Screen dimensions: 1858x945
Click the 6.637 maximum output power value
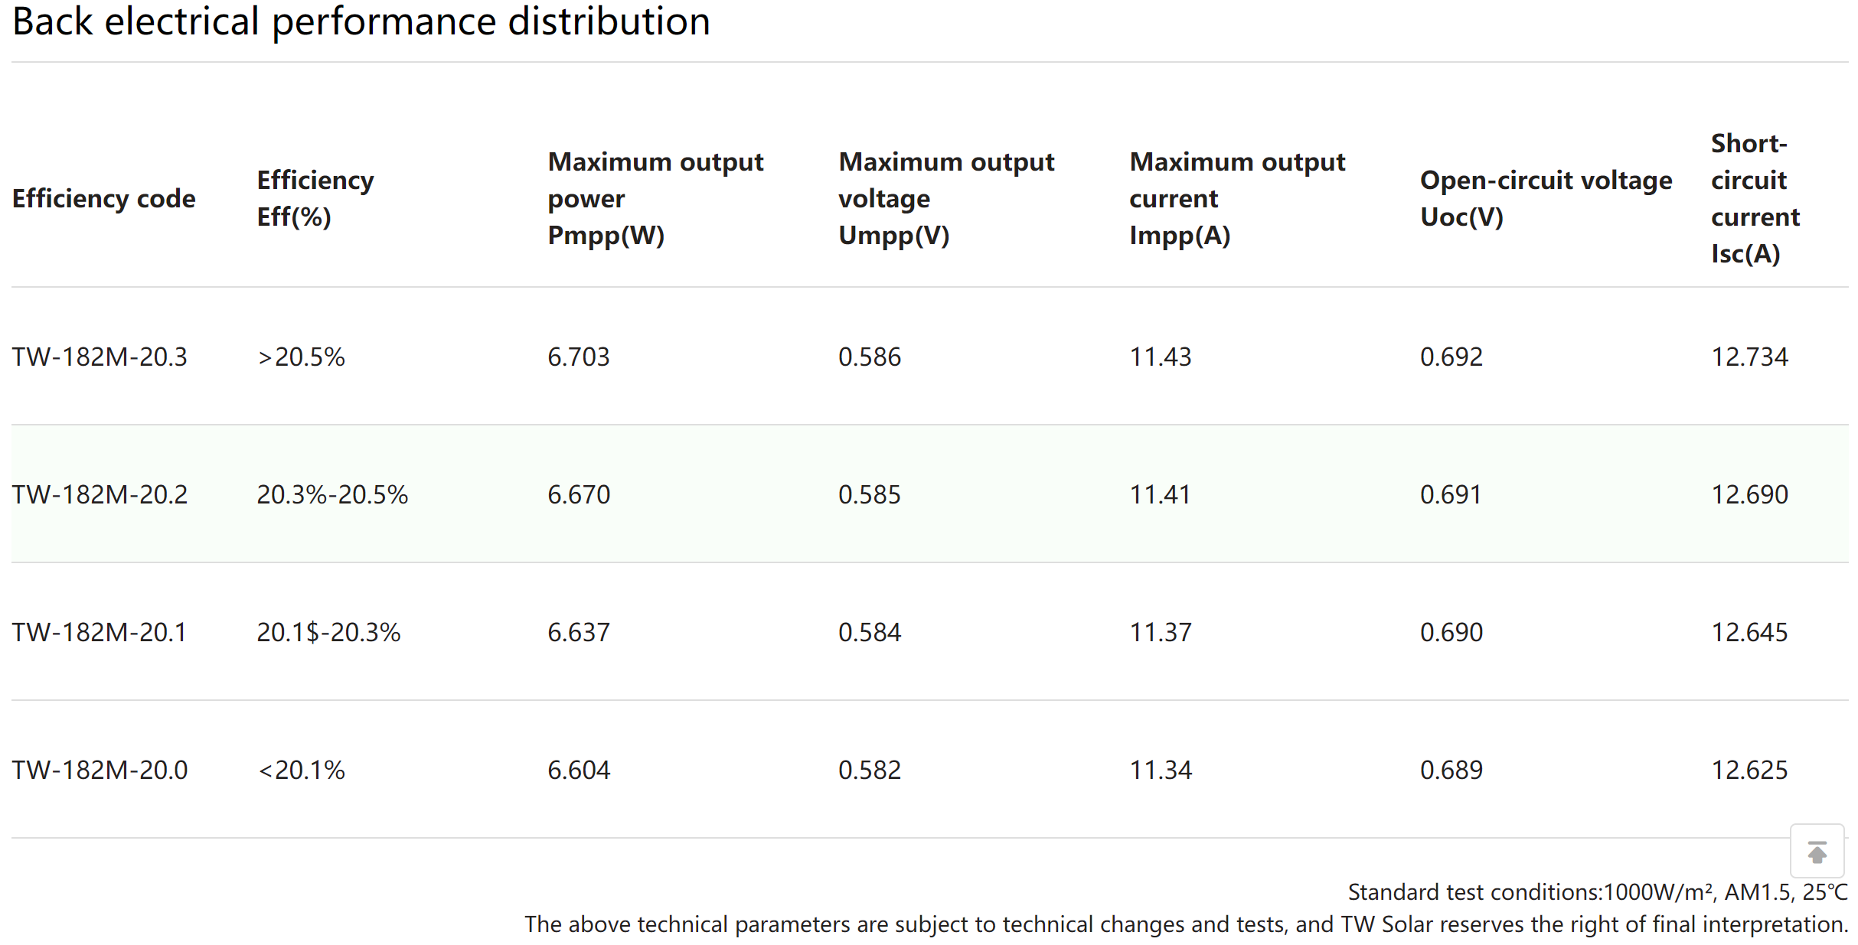[x=579, y=633]
